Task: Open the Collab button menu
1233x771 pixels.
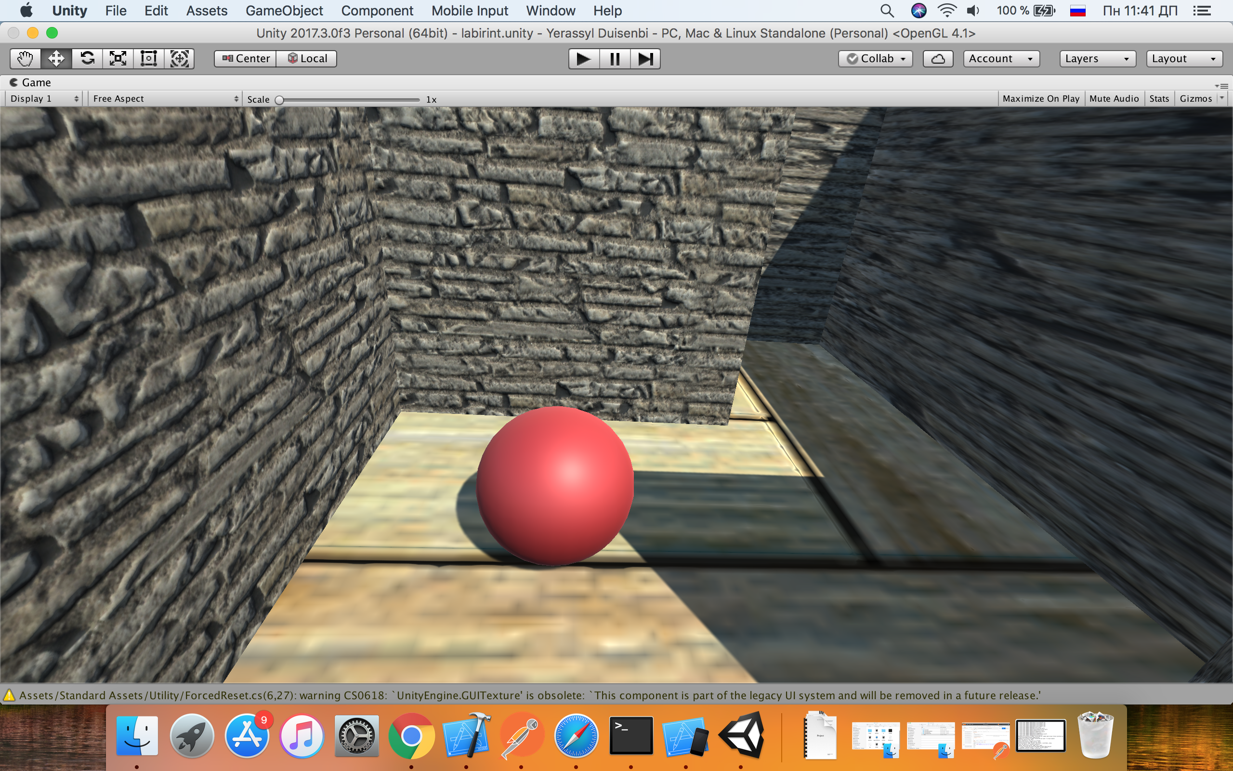Action: [875, 59]
